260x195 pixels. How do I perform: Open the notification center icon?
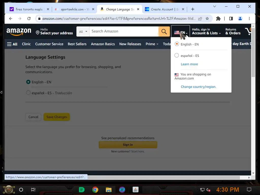249,189
